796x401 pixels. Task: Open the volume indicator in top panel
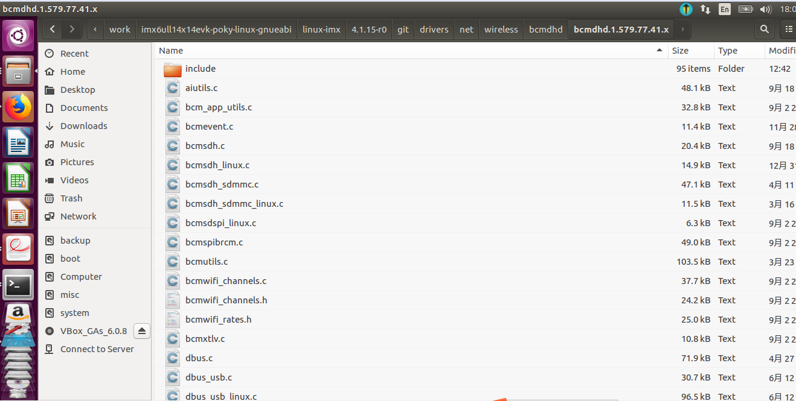click(766, 9)
